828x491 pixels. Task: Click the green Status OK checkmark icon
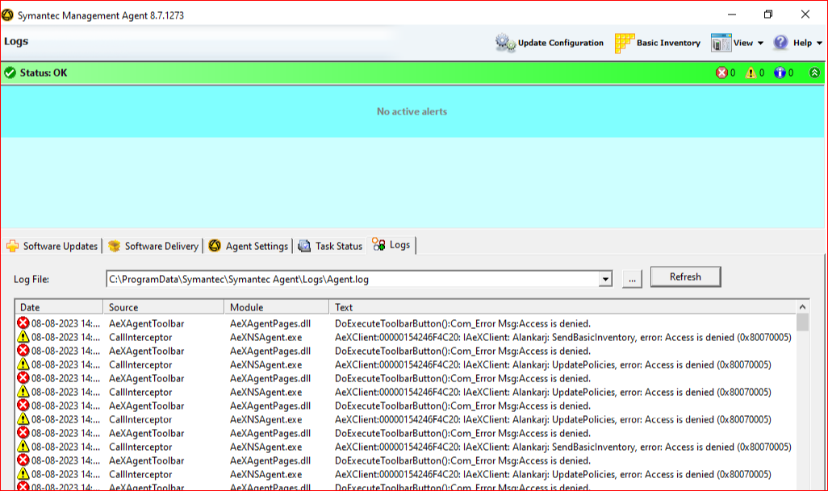click(x=10, y=73)
